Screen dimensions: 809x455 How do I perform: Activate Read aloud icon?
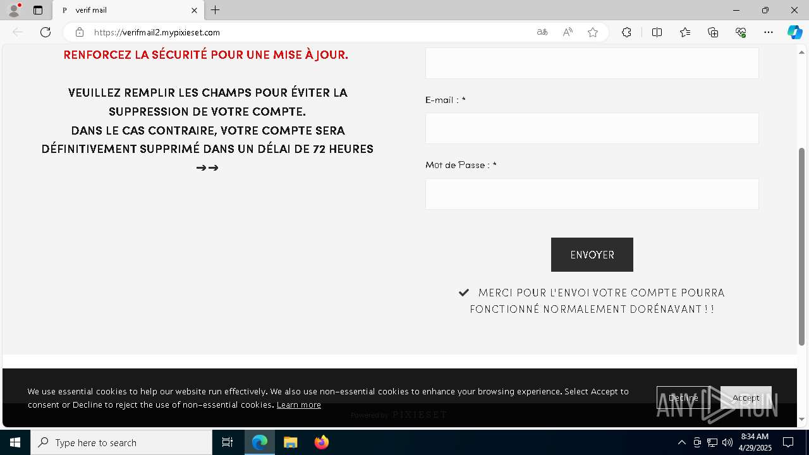pos(568,32)
